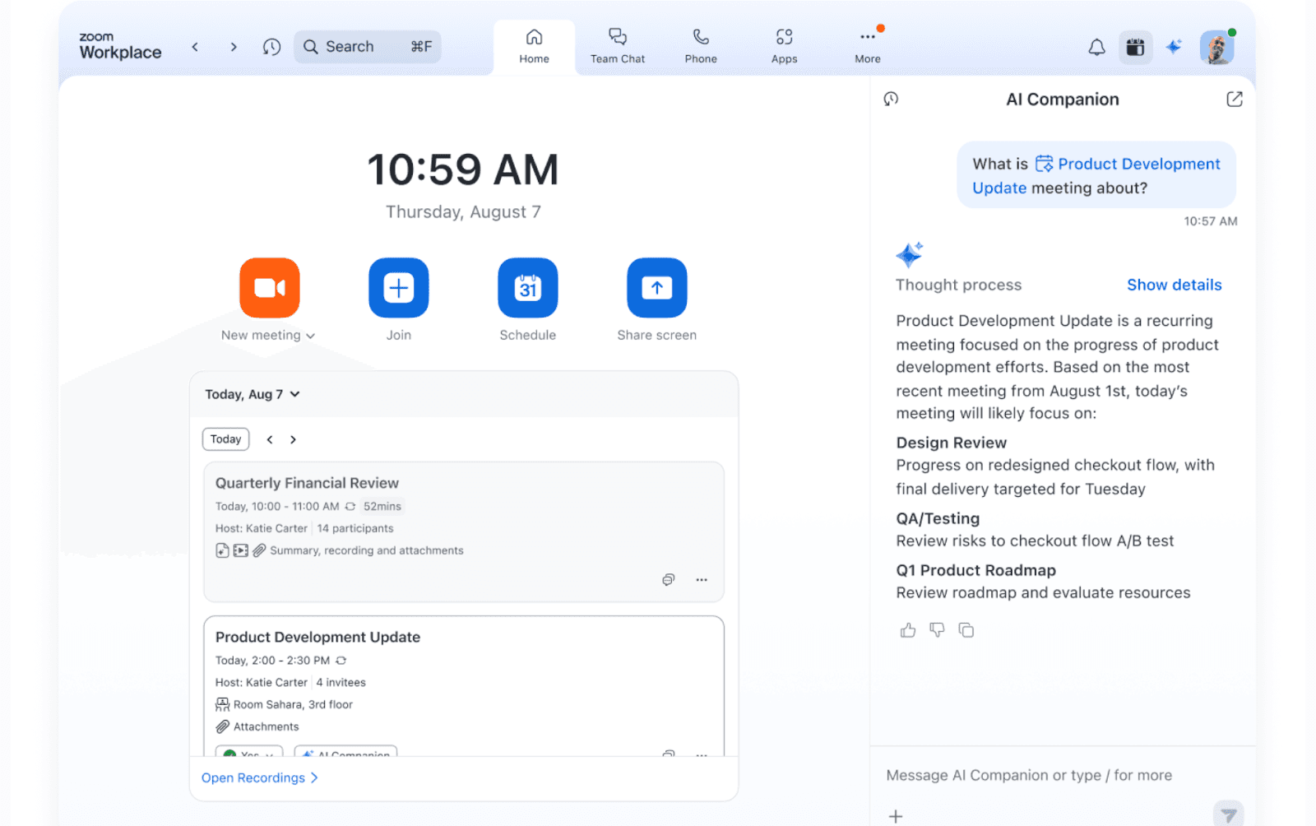The width and height of the screenshot is (1316, 826).
Task: Open the AI Companion chat history icon
Action: coord(891,100)
